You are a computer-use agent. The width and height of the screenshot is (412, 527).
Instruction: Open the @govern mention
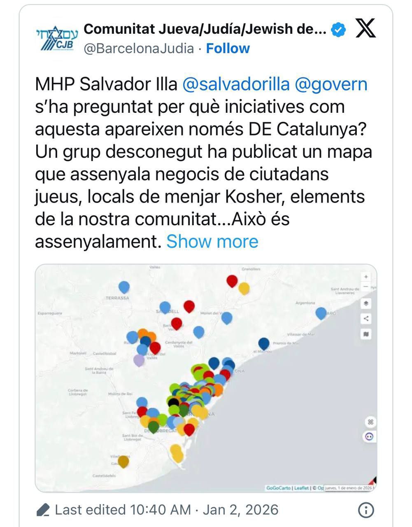[x=331, y=84]
